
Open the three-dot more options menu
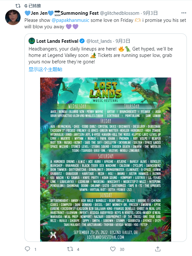click(184, 13)
